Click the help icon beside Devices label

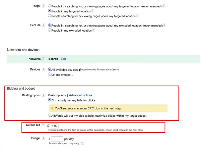(44, 69)
